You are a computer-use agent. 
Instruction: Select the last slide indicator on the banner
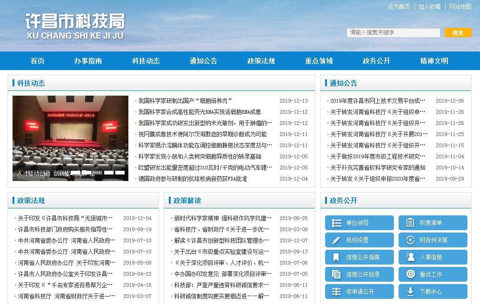pyautogui.click(x=120, y=173)
